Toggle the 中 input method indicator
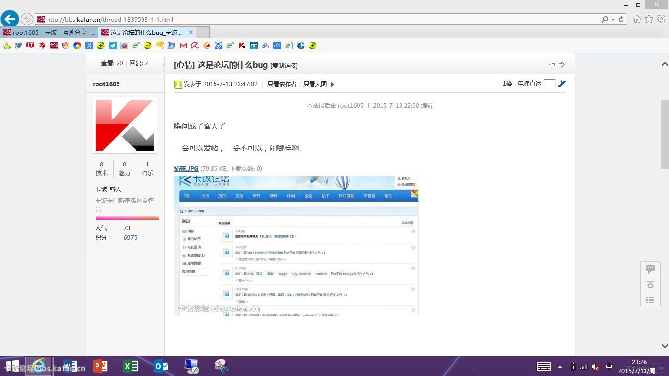 (x=609, y=366)
